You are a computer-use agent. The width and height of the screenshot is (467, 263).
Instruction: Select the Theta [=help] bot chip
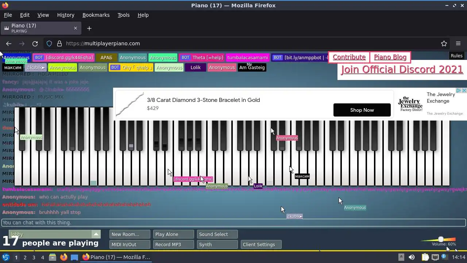click(202, 58)
